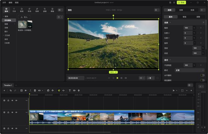Collapse the 已生成 tree group

pyautogui.click(x=3, y=35)
